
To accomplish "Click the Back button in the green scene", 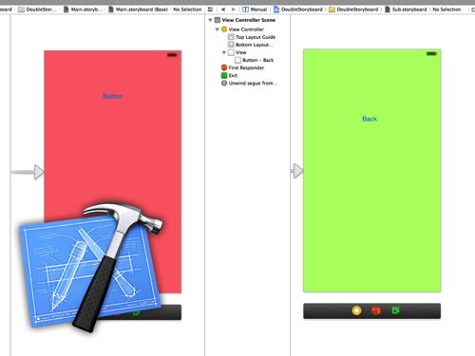I will (x=370, y=119).
